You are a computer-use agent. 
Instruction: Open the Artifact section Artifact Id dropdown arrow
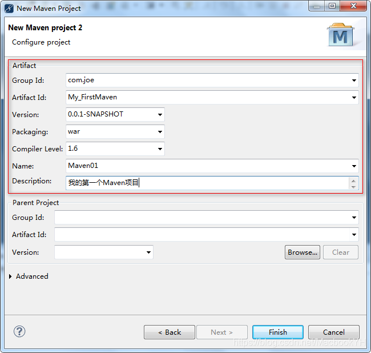pyautogui.click(x=354, y=97)
